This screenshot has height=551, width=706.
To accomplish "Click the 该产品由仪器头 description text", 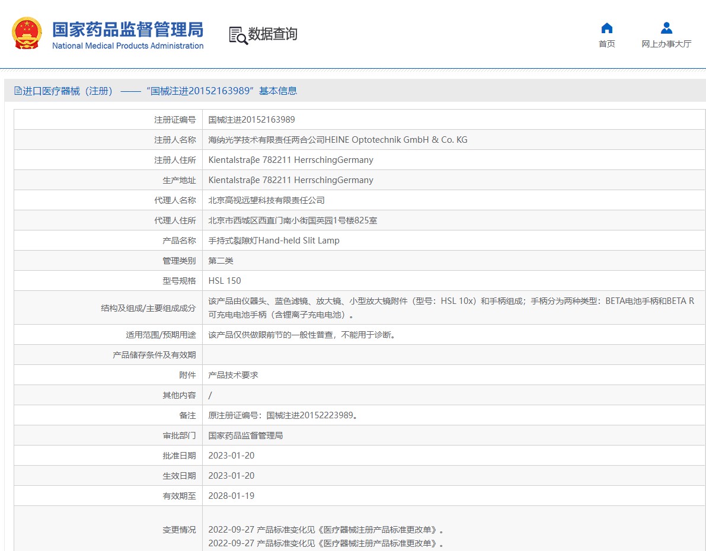I will 451,308.
